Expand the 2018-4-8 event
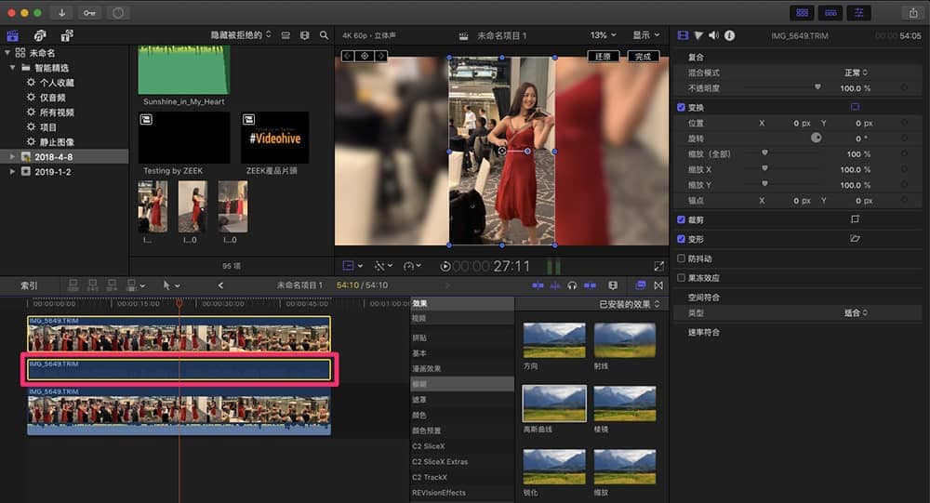Viewport: 930px width, 503px height. click(x=12, y=156)
